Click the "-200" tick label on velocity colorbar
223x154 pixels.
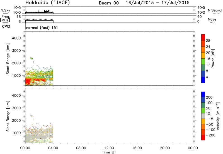tap(211, 135)
